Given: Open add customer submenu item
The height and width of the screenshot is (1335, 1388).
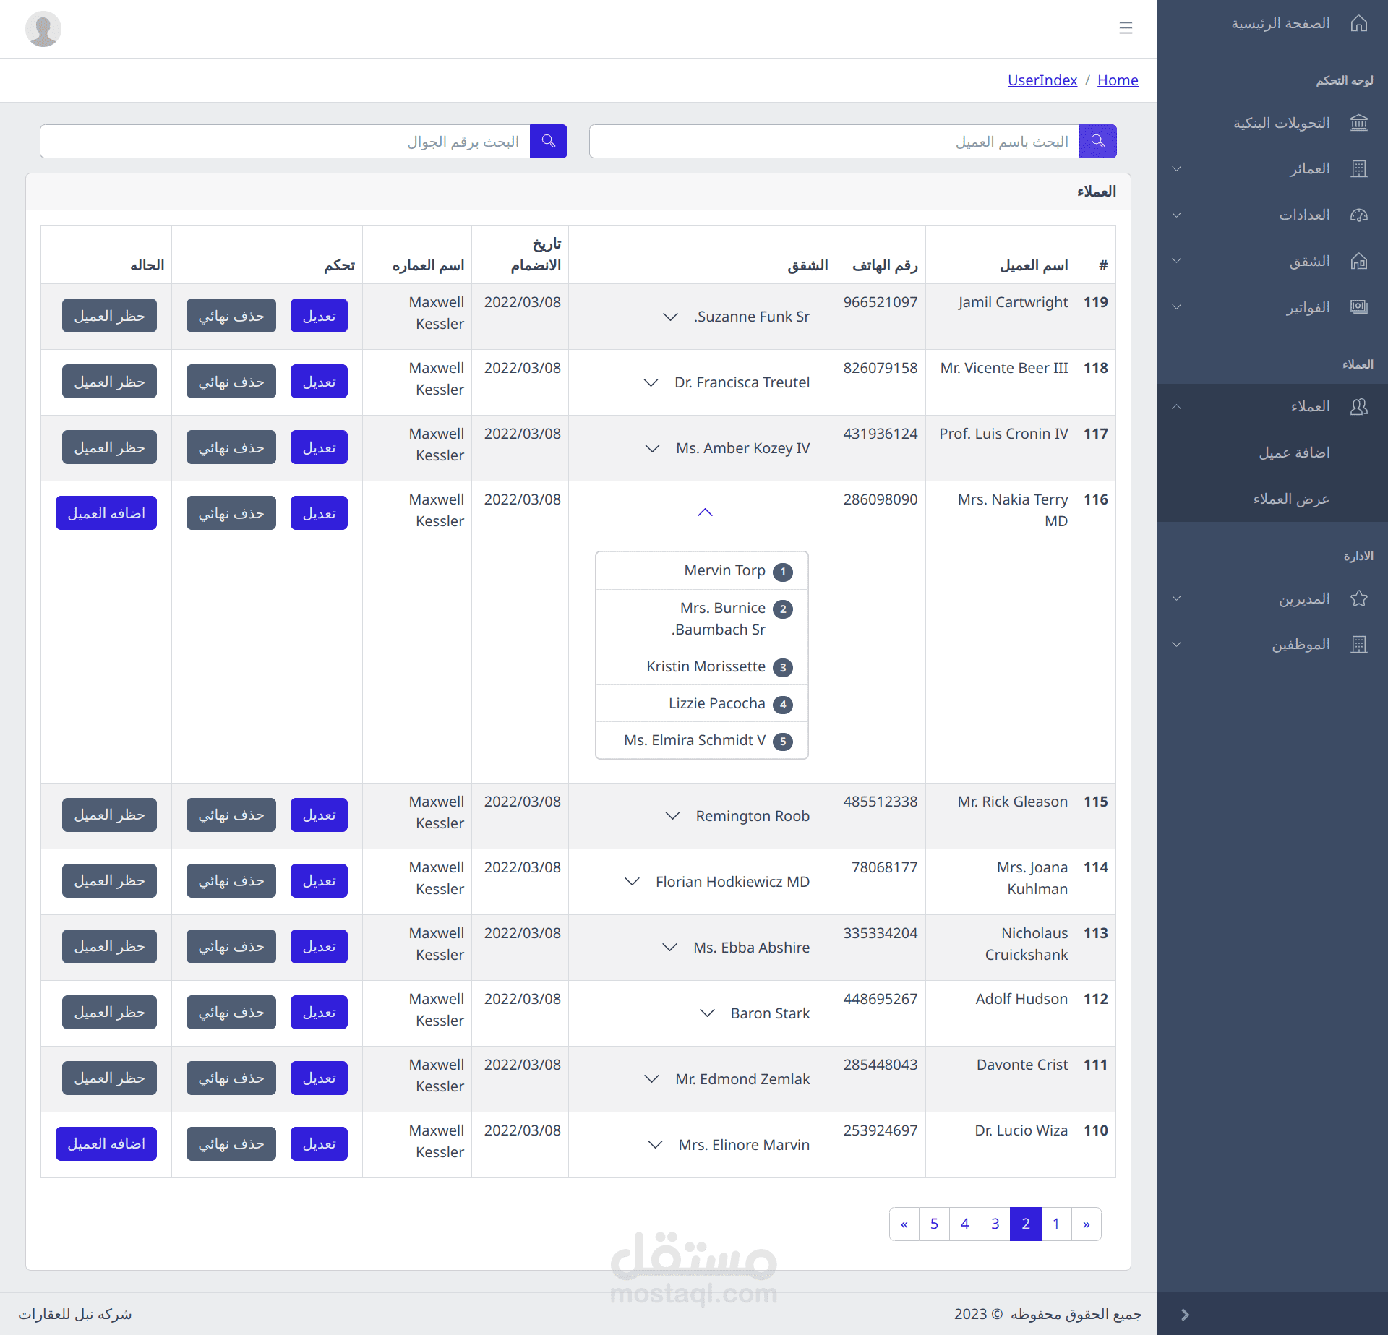Looking at the screenshot, I should (x=1294, y=452).
